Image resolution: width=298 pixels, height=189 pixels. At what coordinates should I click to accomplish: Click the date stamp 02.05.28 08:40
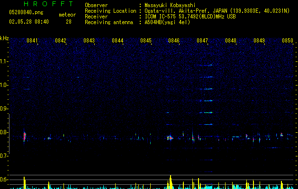(x=29, y=22)
